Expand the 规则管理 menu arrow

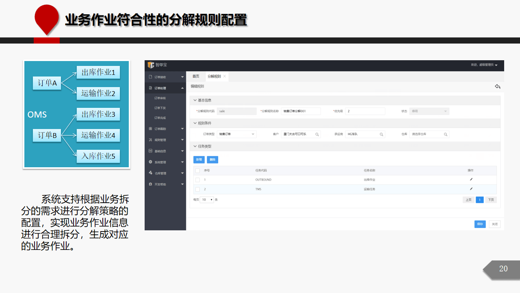(182, 140)
